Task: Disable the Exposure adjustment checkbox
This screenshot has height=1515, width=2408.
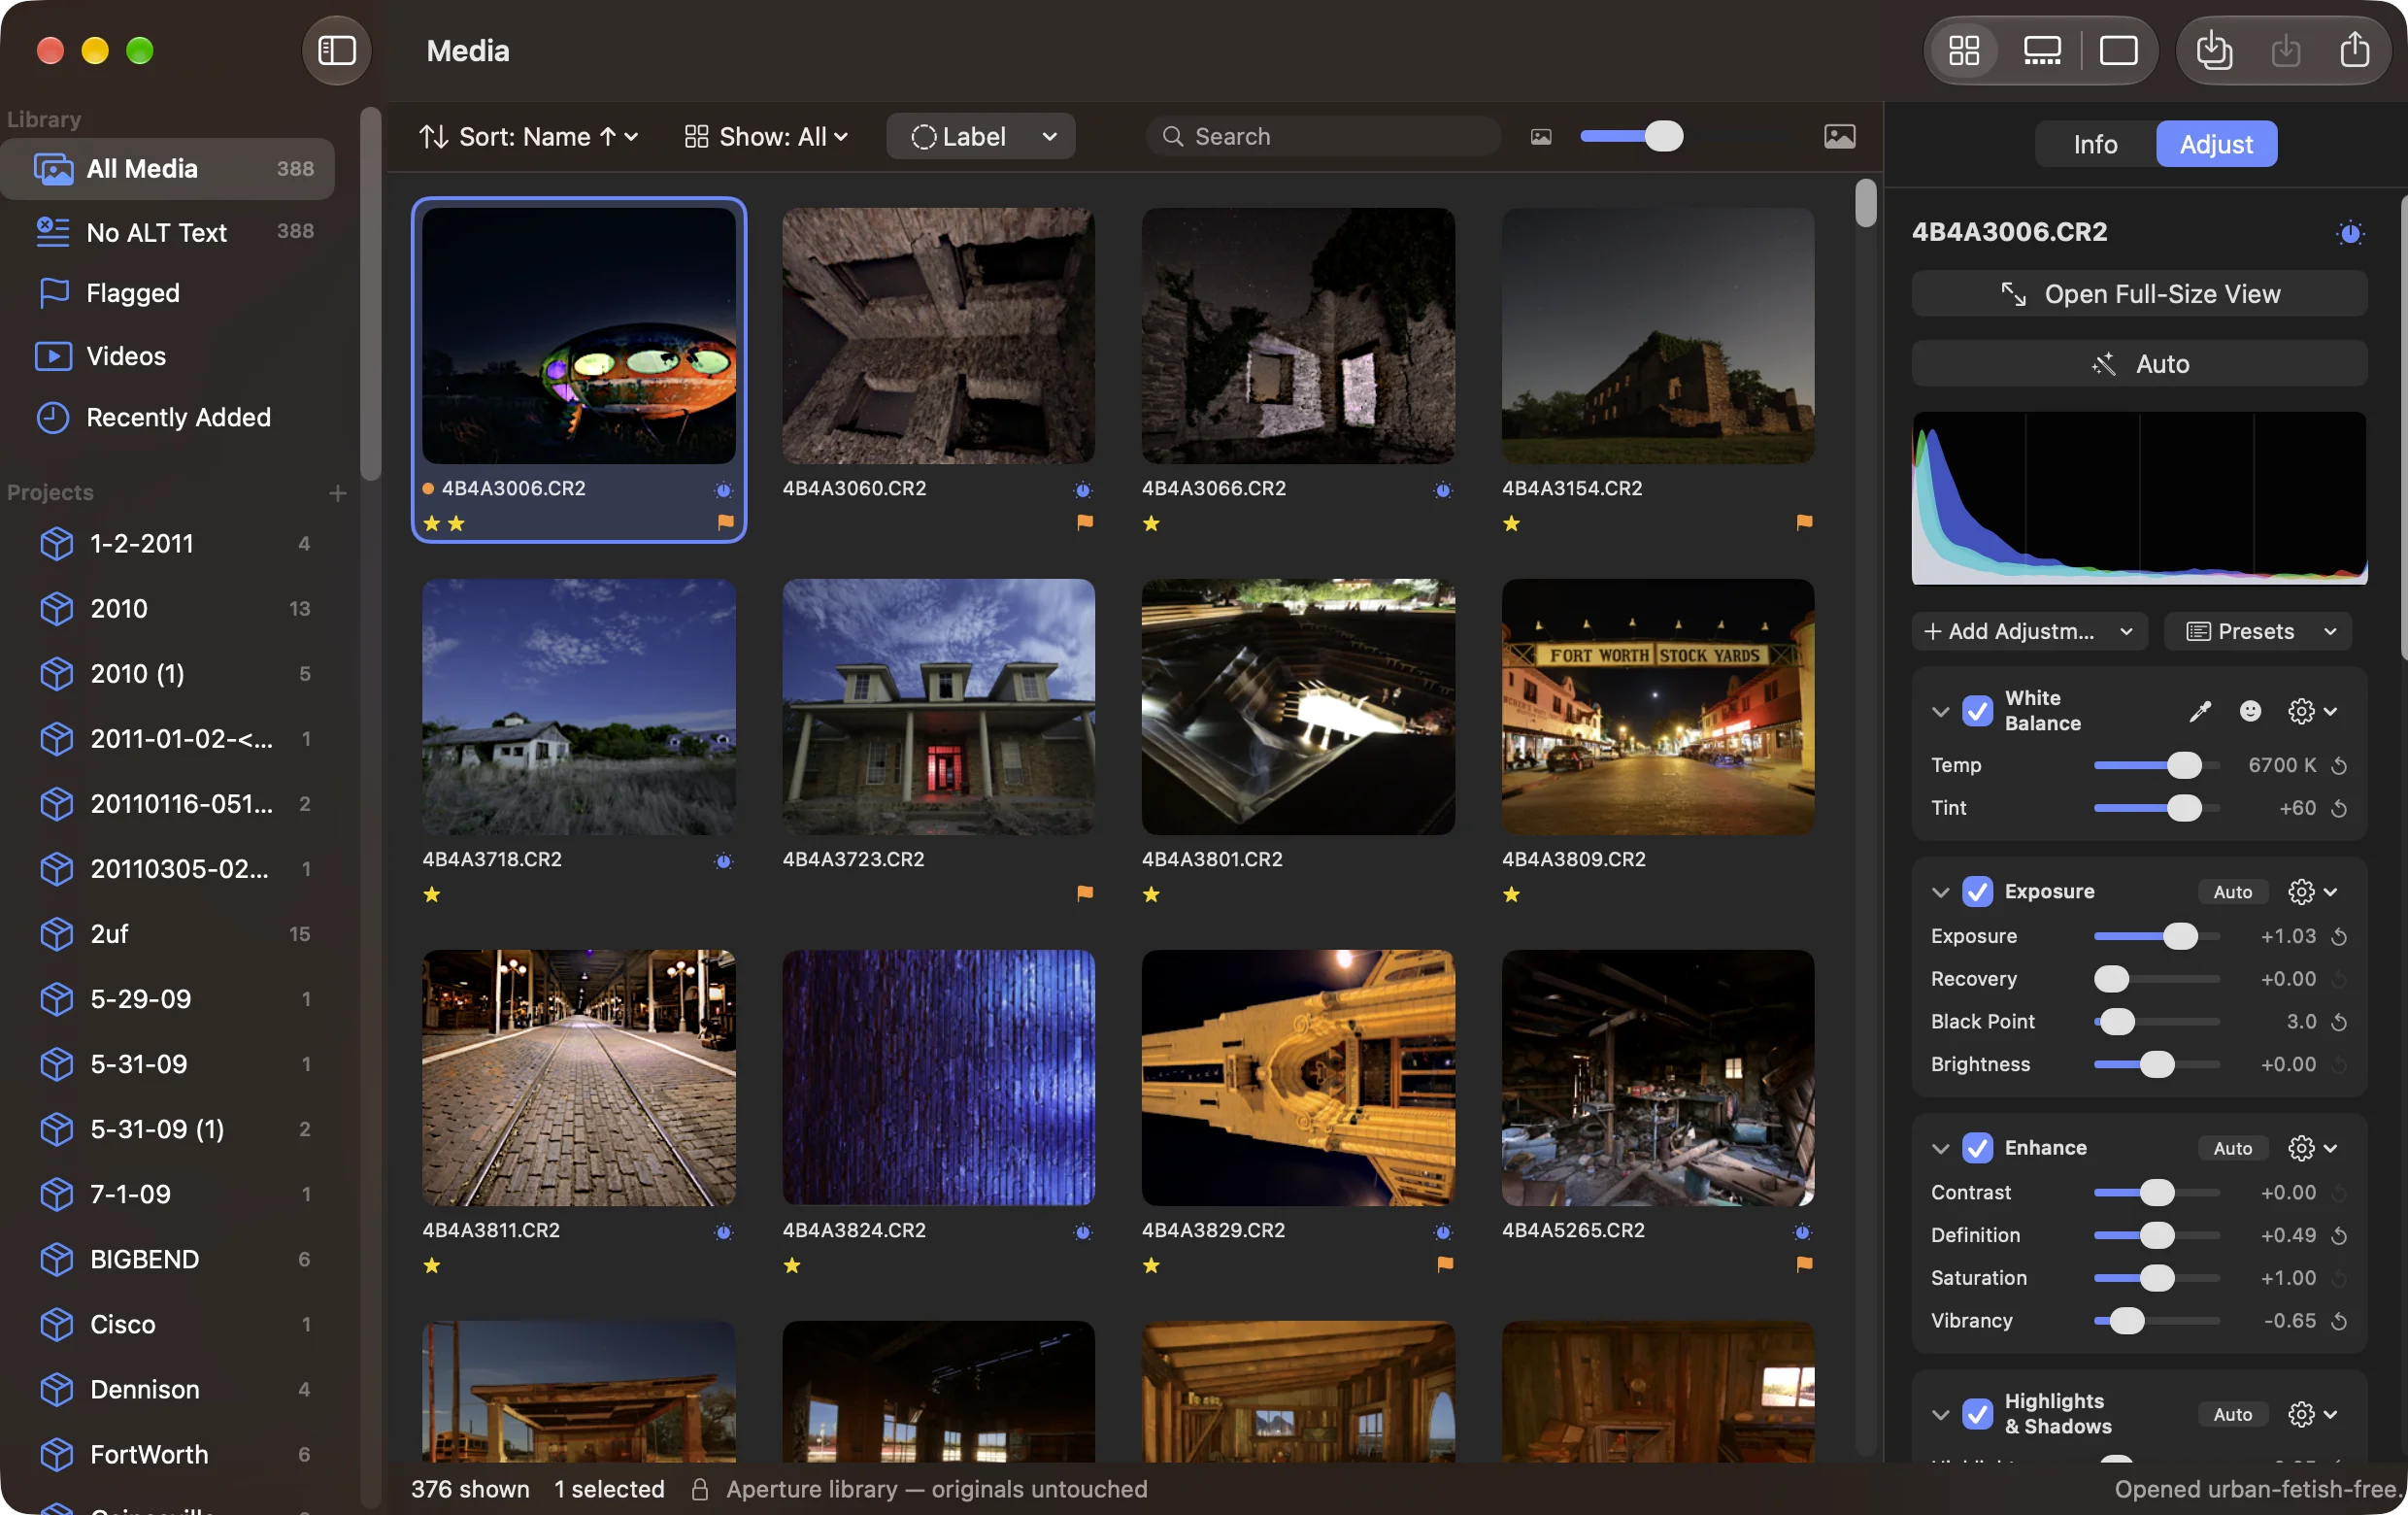Action: tap(1977, 891)
